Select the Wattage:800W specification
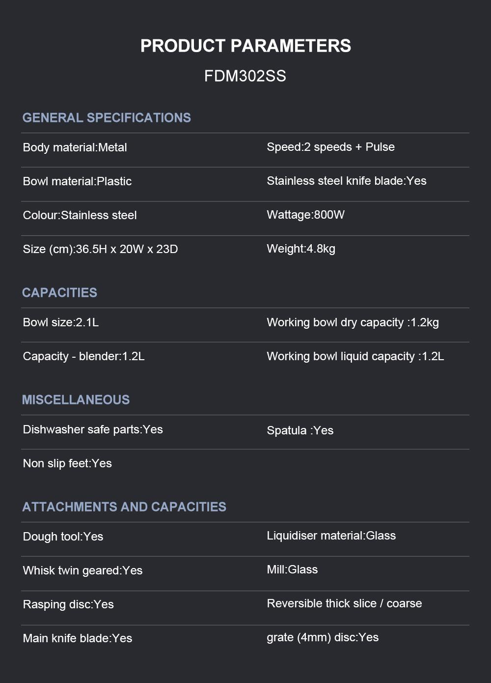 (305, 215)
